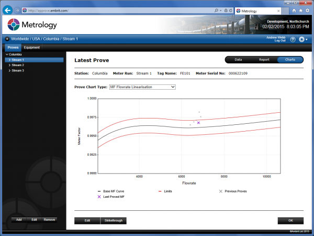Click the Remove button in sidebar
This screenshot has width=314, height=236.
[49, 220]
